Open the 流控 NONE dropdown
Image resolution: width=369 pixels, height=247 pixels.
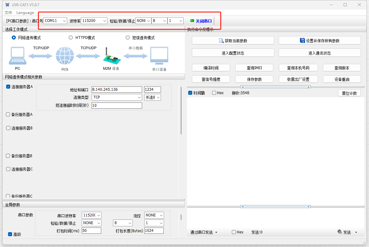[x=154, y=215]
